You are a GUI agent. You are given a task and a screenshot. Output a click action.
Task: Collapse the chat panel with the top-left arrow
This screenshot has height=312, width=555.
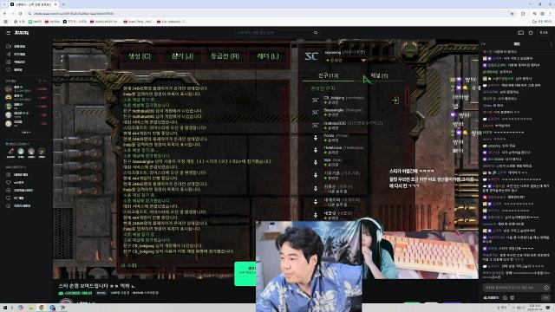[484, 44]
